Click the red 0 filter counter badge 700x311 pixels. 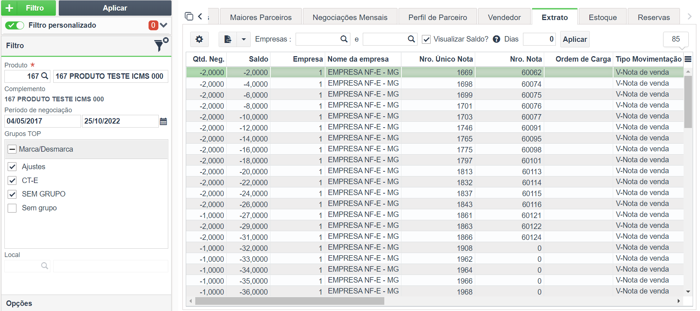click(153, 25)
